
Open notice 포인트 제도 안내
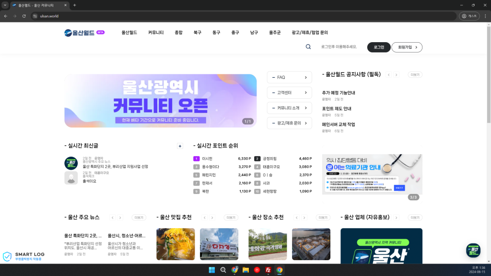coord(337,109)
